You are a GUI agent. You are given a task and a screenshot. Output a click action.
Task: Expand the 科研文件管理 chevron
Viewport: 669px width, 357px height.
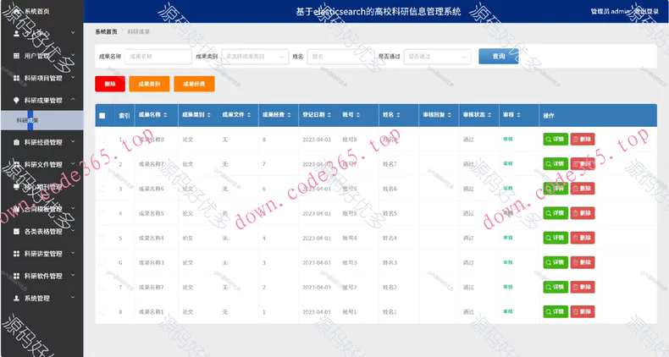73,163
